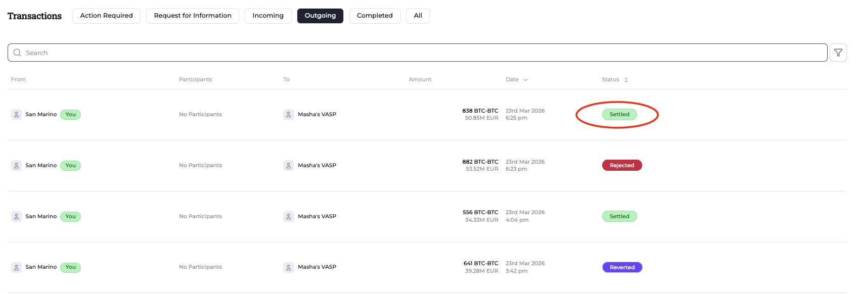Image resolution: width=853 pixels, height=294 pixels.
Task: Click the From column header
Action: tap(18, 80)
